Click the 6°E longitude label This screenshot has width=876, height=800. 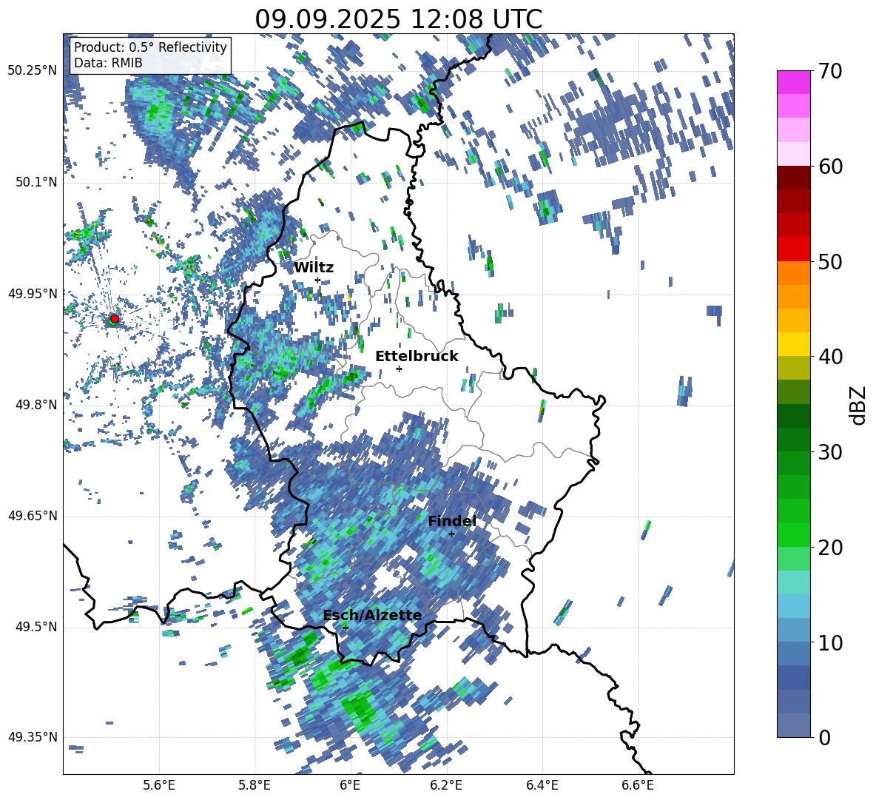(350, 785)
